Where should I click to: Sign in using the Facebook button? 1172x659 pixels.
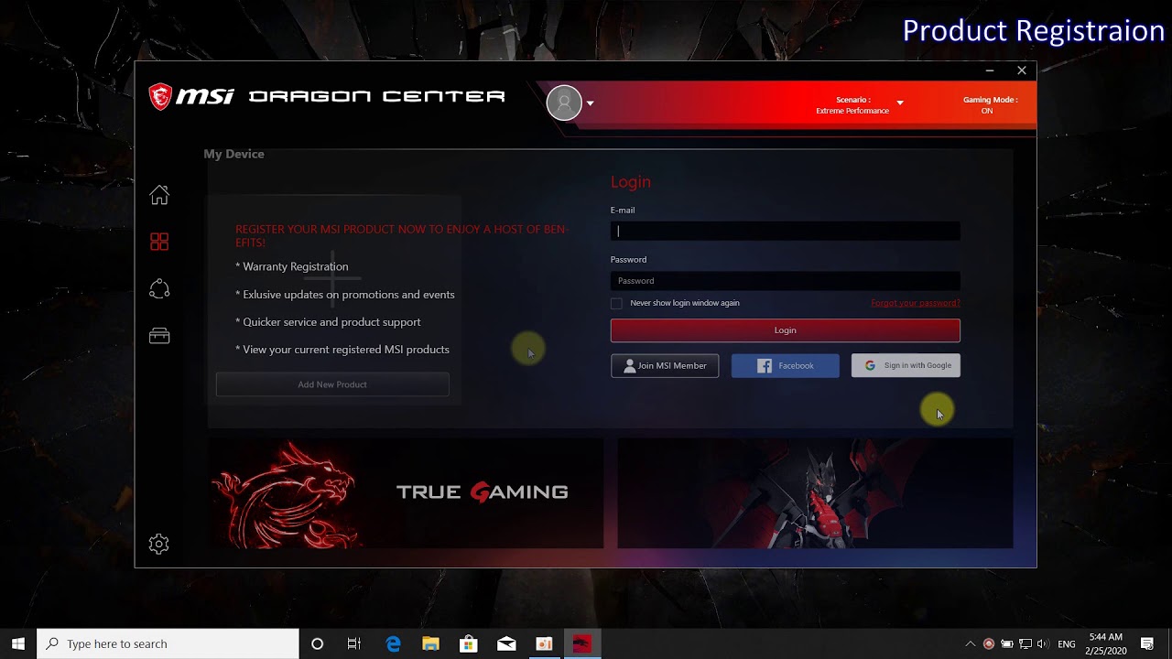click(785, 365)
